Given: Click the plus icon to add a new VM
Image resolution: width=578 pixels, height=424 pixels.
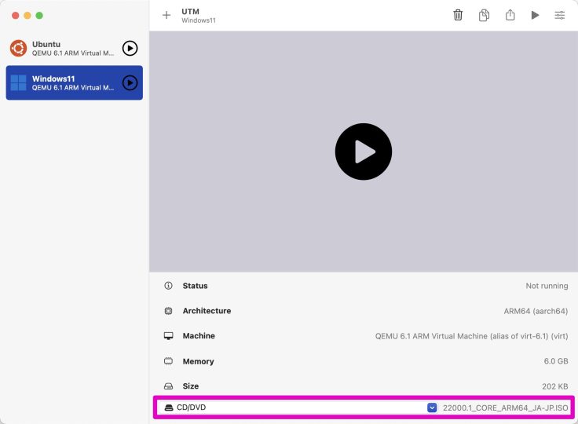Looking at the screenshot, I should [x=166, y=15].
